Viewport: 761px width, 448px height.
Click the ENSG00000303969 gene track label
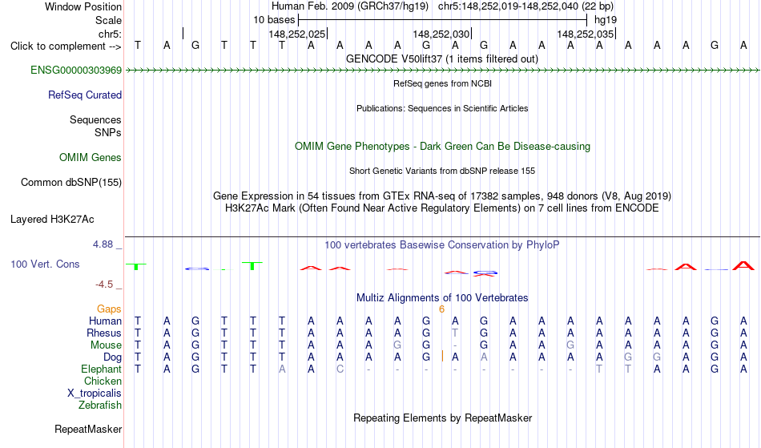(76, 71)
